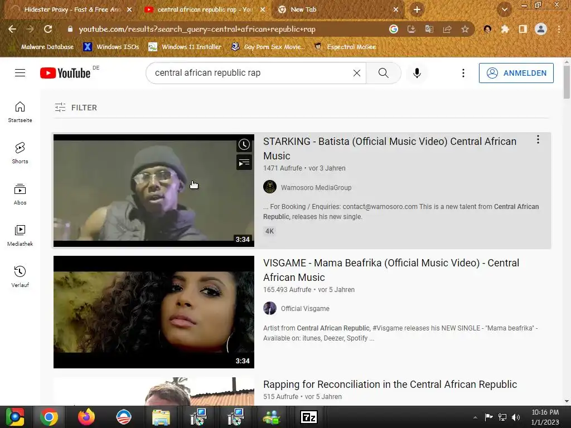Toggle the Chrome side panel icon
This screenshot has height=428, width=571.
point(522,29)
